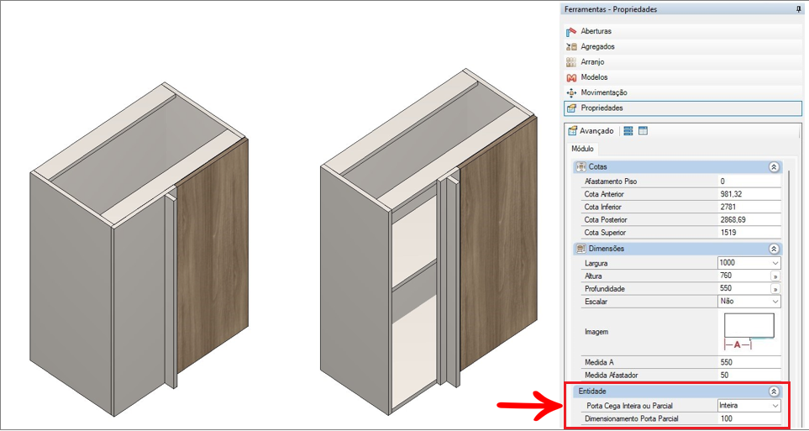The height and width of the screenshot is (431, 809).
Task: Click the Cotas section icon
Action: point(580,167)
